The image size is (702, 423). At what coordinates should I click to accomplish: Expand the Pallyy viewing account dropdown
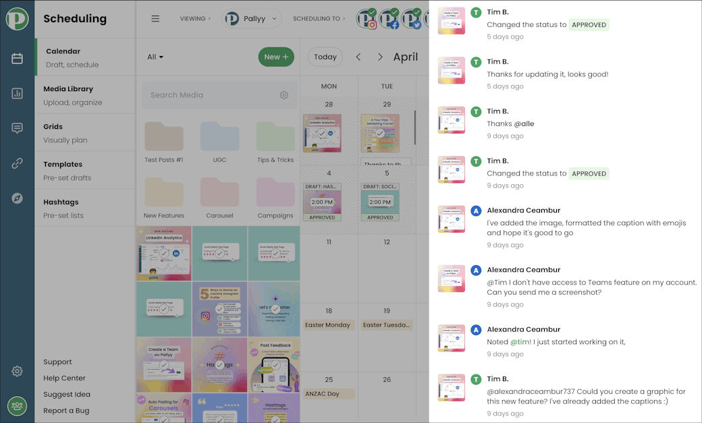point(252,19)
